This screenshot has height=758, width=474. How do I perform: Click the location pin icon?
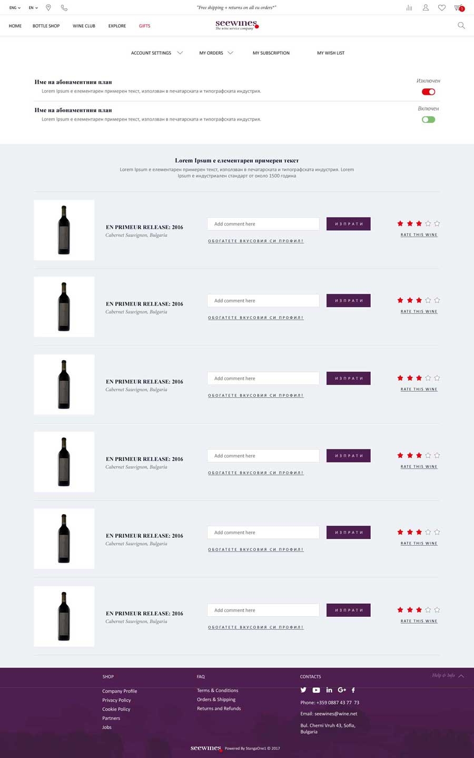[x=48, y=8]
